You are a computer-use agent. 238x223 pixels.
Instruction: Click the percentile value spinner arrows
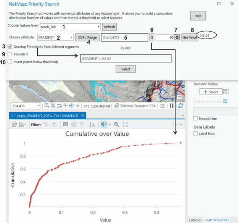177,37
